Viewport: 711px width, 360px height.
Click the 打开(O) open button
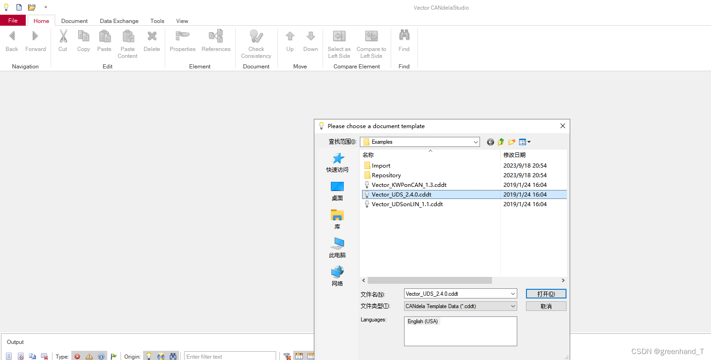click(546, 294)
